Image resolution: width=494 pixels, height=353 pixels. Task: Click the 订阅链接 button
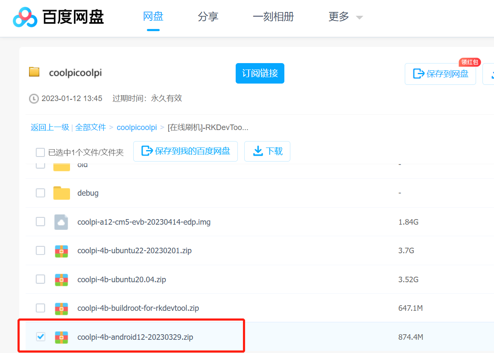(260, 73)
